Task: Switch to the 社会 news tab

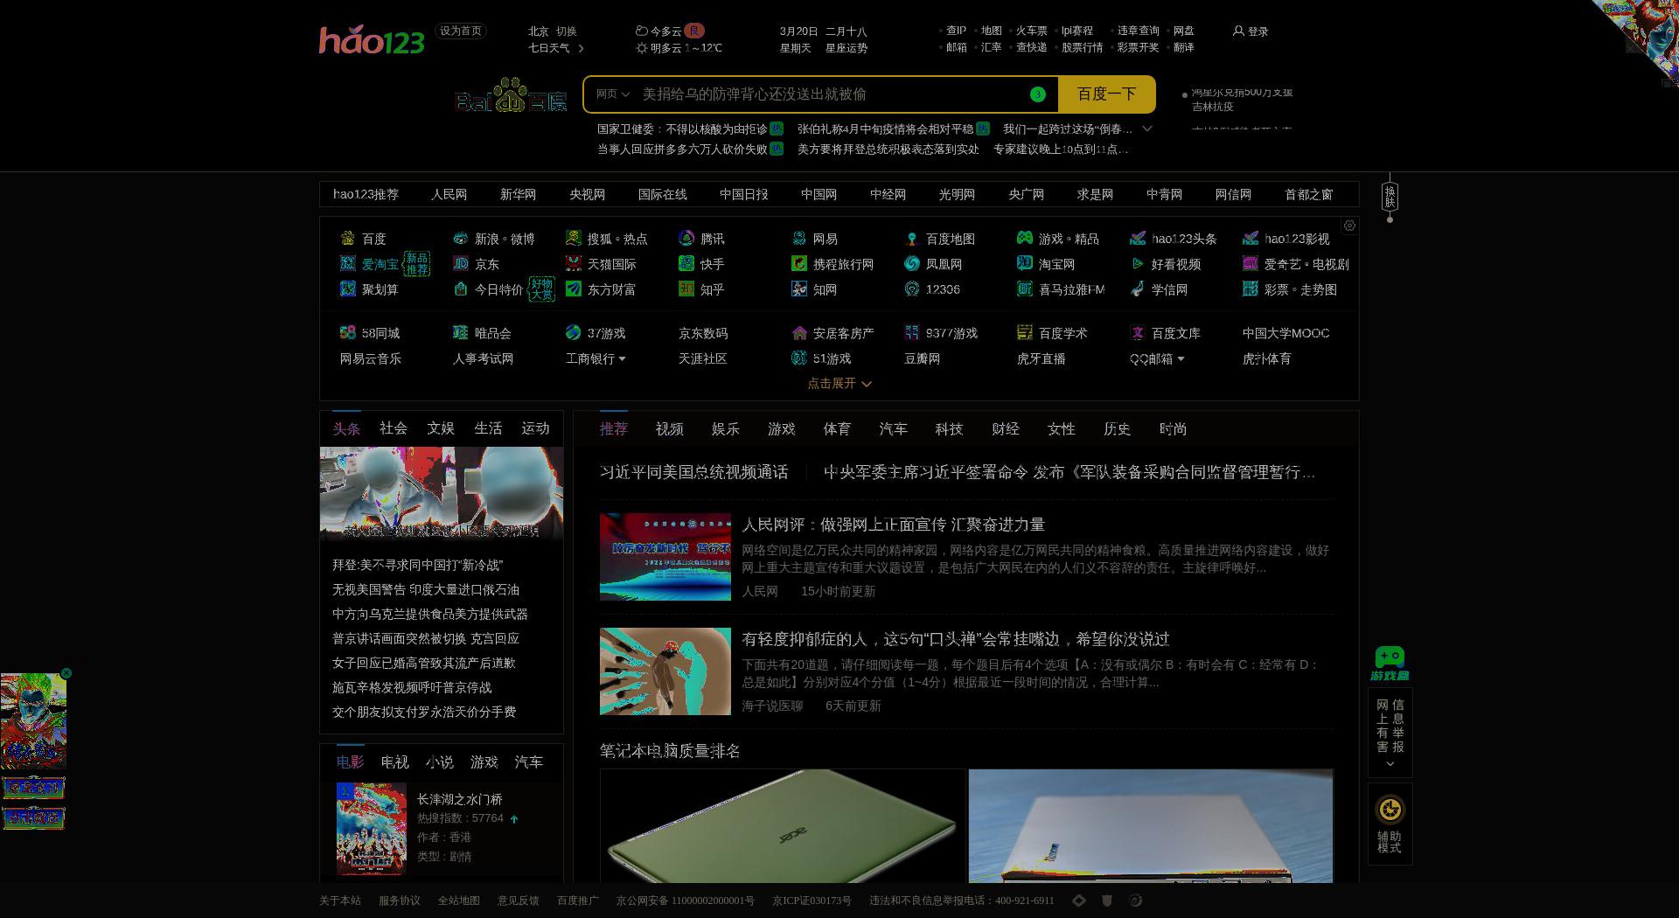Action: click(x=393, y=428)
